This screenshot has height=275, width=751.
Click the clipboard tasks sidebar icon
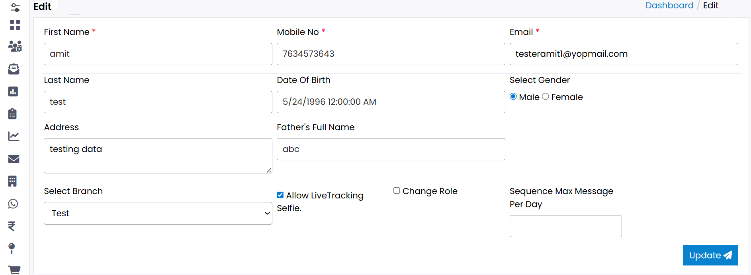click(x=13, y=114)
